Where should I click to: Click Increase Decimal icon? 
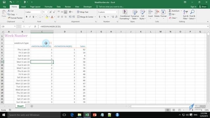pos(113,17)
